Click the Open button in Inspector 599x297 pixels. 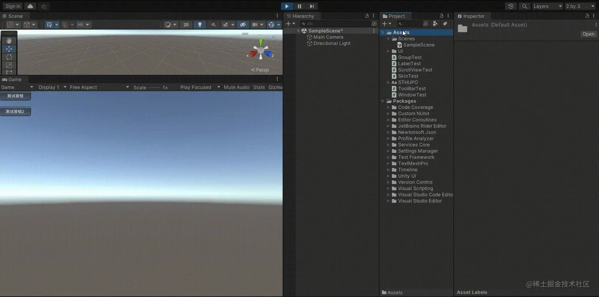(x=588, y=34)
